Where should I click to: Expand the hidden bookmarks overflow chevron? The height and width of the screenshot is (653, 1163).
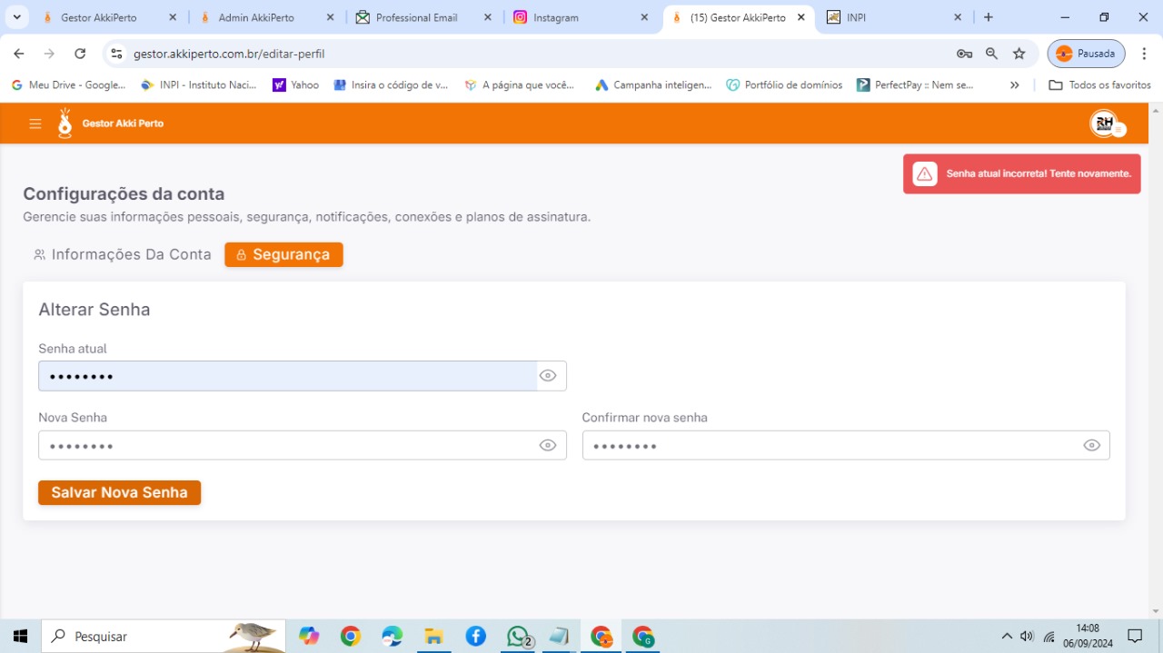pyautogui.click(x=1015, y=85)
